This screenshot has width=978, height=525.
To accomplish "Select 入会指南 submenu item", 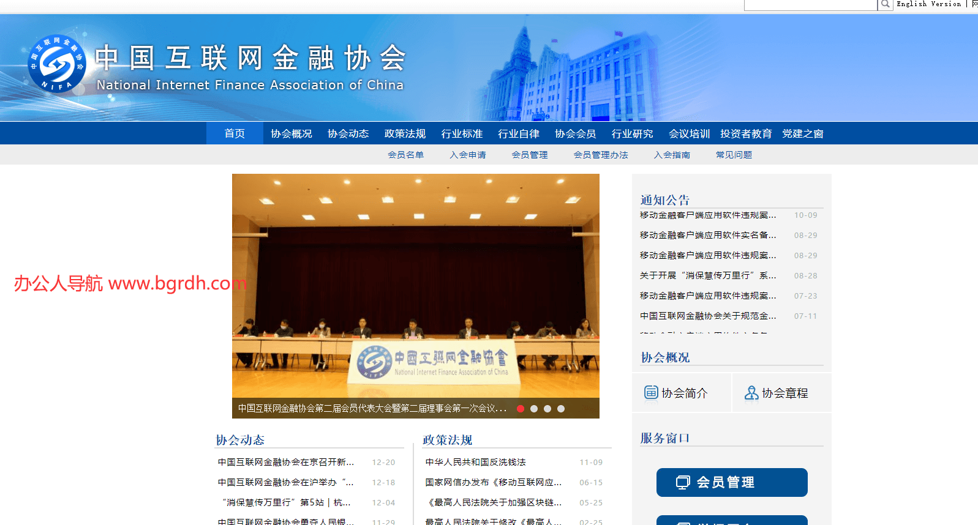I will tap(672, 155).
